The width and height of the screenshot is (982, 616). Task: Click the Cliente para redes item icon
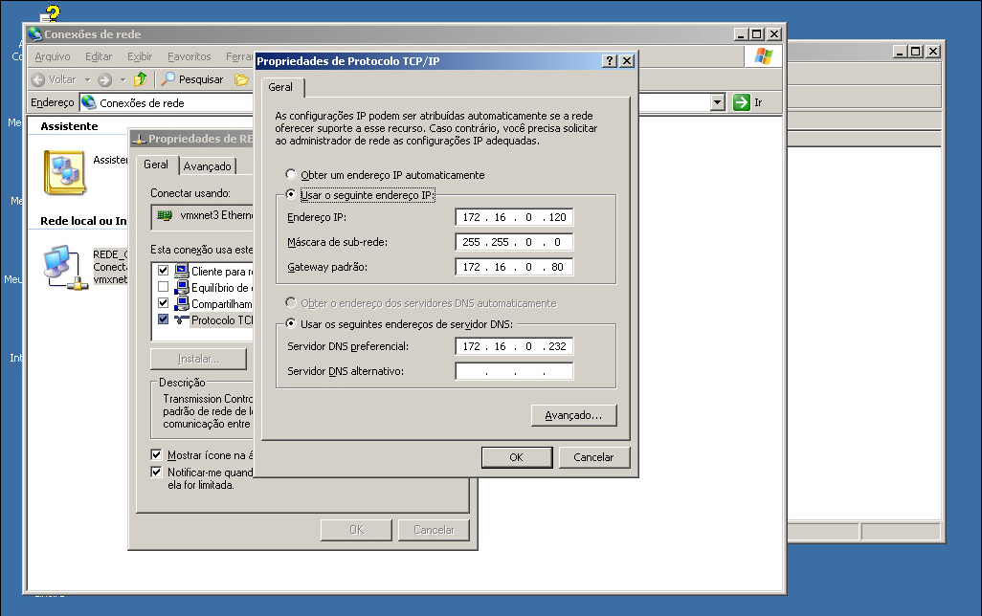click(x=181, y=271)
